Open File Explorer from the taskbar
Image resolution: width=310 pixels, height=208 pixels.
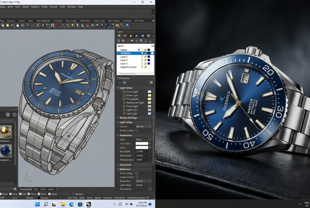[x=63, y=204]
